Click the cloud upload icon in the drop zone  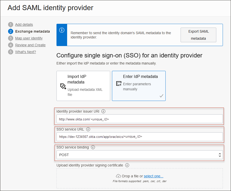[118, 176]
